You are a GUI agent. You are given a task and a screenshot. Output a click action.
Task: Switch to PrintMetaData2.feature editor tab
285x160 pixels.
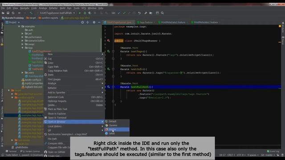(173, 22)
